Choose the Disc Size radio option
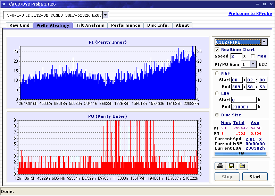This screenshot has width=275, height=196. pos(217,115)
